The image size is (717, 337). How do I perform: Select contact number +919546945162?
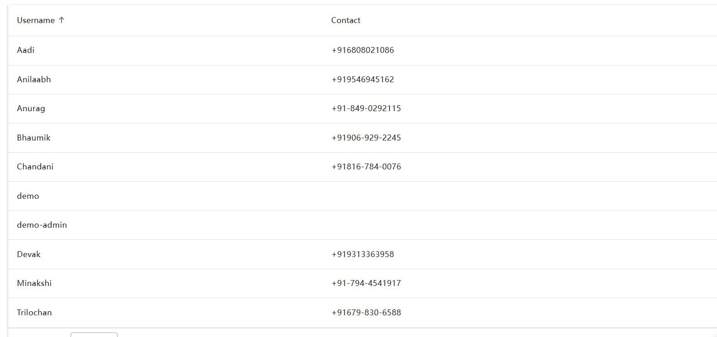(363, 80)
